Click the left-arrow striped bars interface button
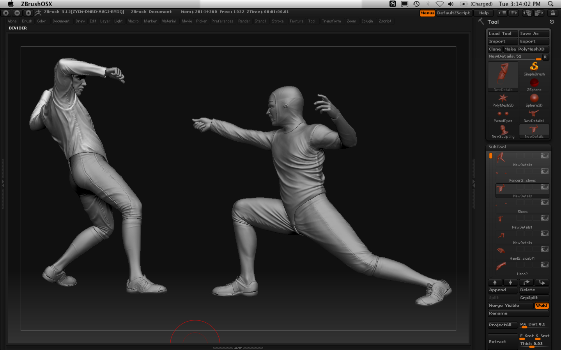This screenshot has width=561, height=350. coord(502,13)
